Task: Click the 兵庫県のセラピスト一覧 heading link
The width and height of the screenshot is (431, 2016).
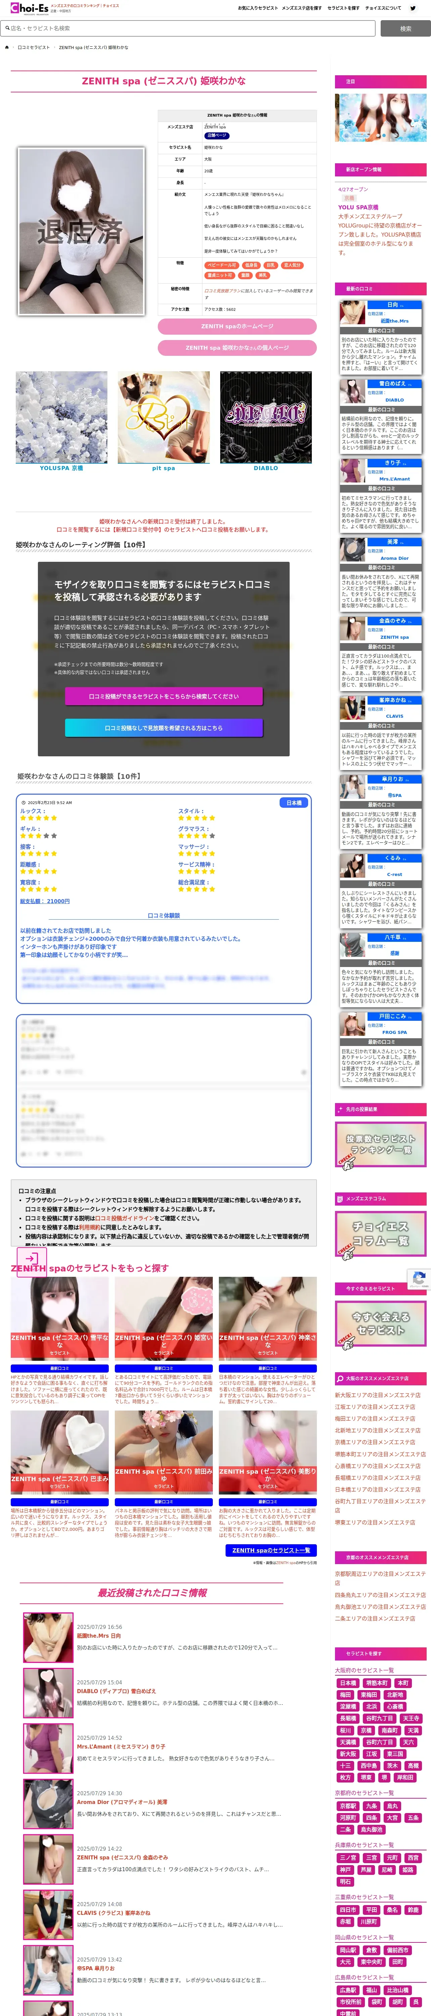Action: (365, 1845)
